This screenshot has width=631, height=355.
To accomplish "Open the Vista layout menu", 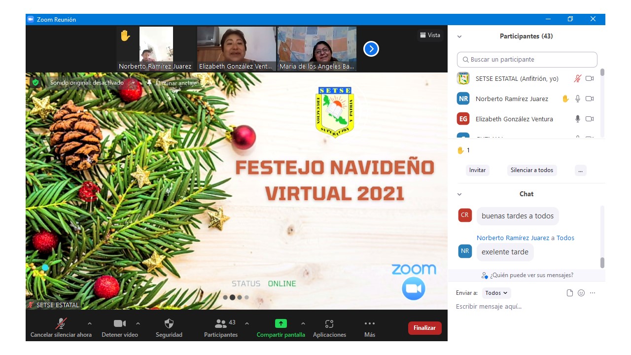I will pyautogui.click(x=430, y=35).
